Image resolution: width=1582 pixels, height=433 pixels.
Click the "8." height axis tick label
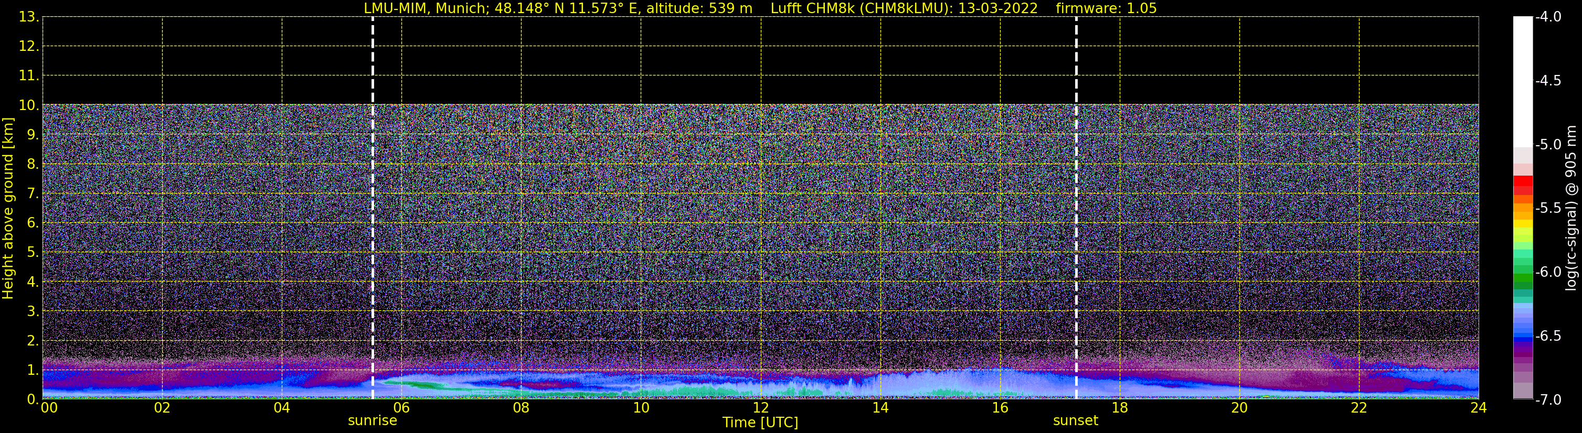33,165
